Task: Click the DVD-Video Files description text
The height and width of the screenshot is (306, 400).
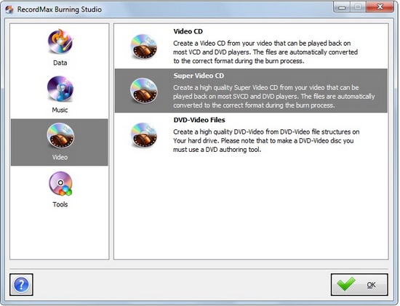Action: [266, 140]
